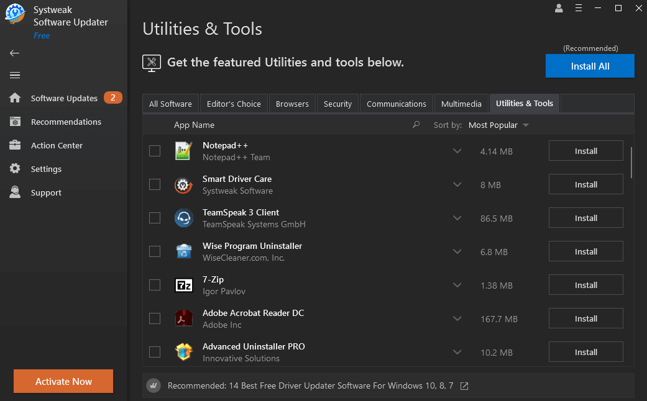Go back using the left arrow icon
The image size is (647, 401).
click(14, 53)
